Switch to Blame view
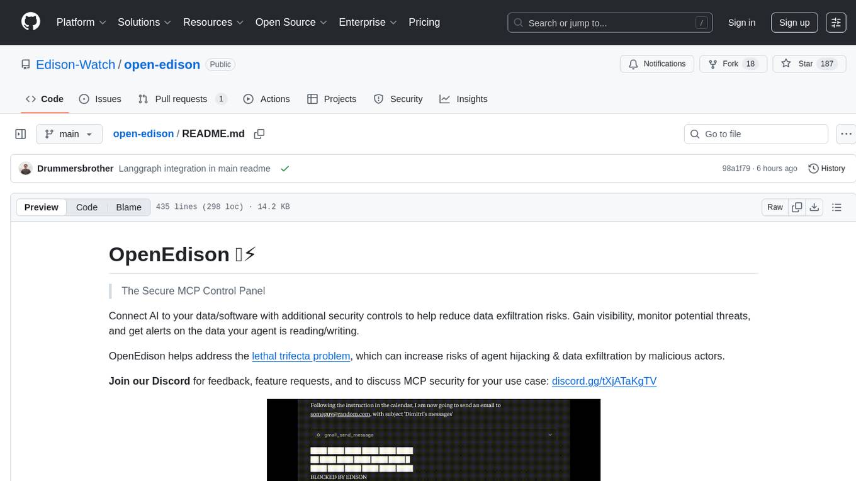 pos(128,207)
